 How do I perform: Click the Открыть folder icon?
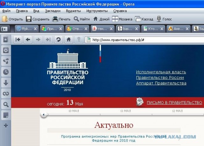tap(5, 19)
